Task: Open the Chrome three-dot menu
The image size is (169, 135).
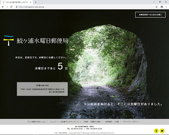Action: (x=166, y=7)
